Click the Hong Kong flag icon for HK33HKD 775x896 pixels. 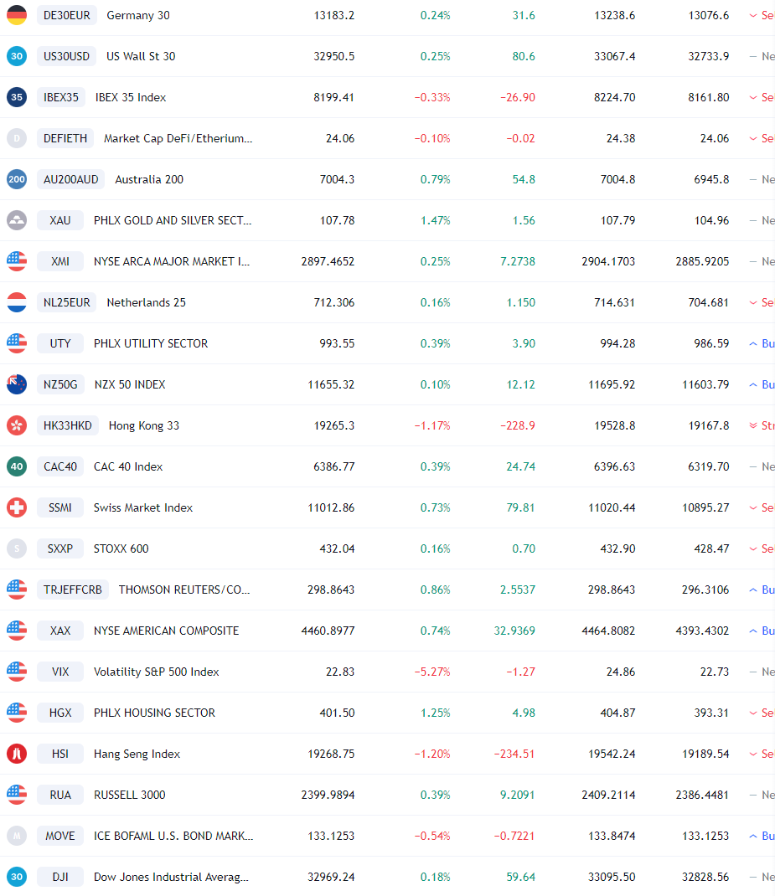[x=17, y=425]
